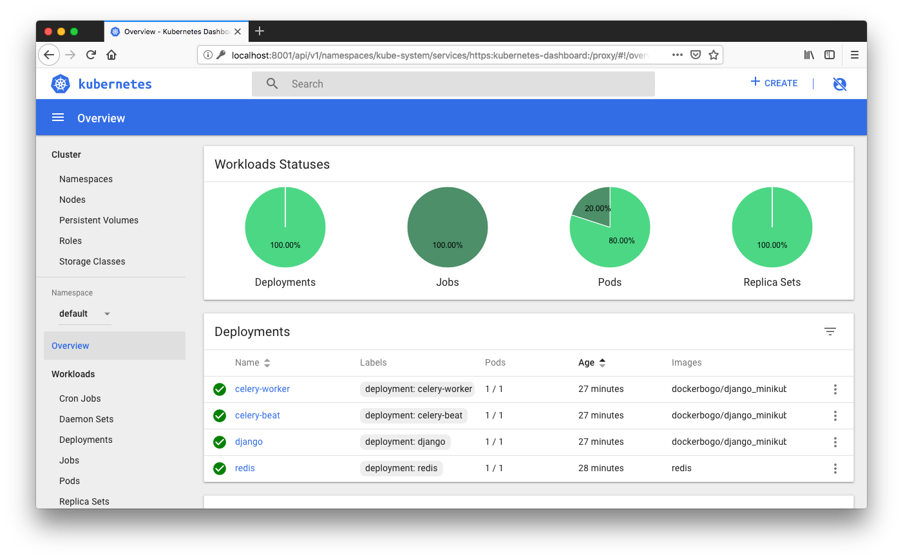The image size is (903, 560).
Task: Open Pods in the sidebar
Action: point(70,481)
